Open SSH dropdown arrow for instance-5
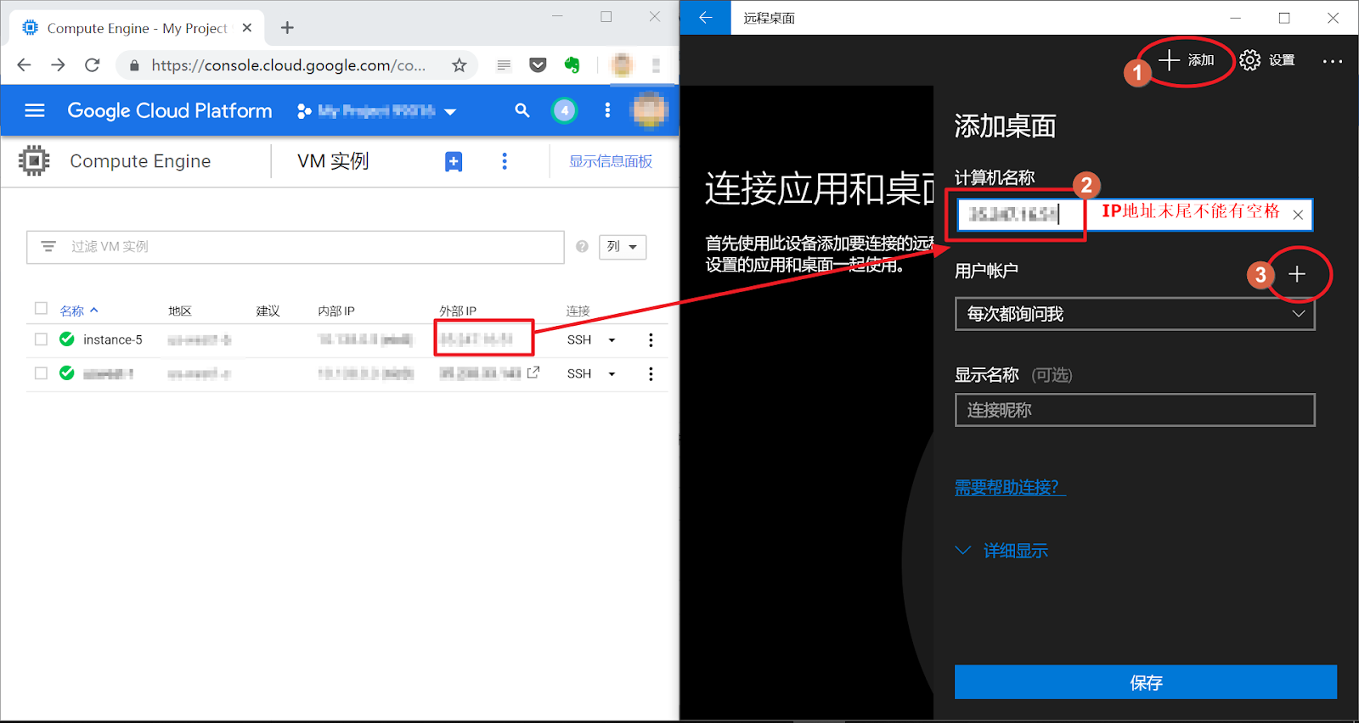 612,340
